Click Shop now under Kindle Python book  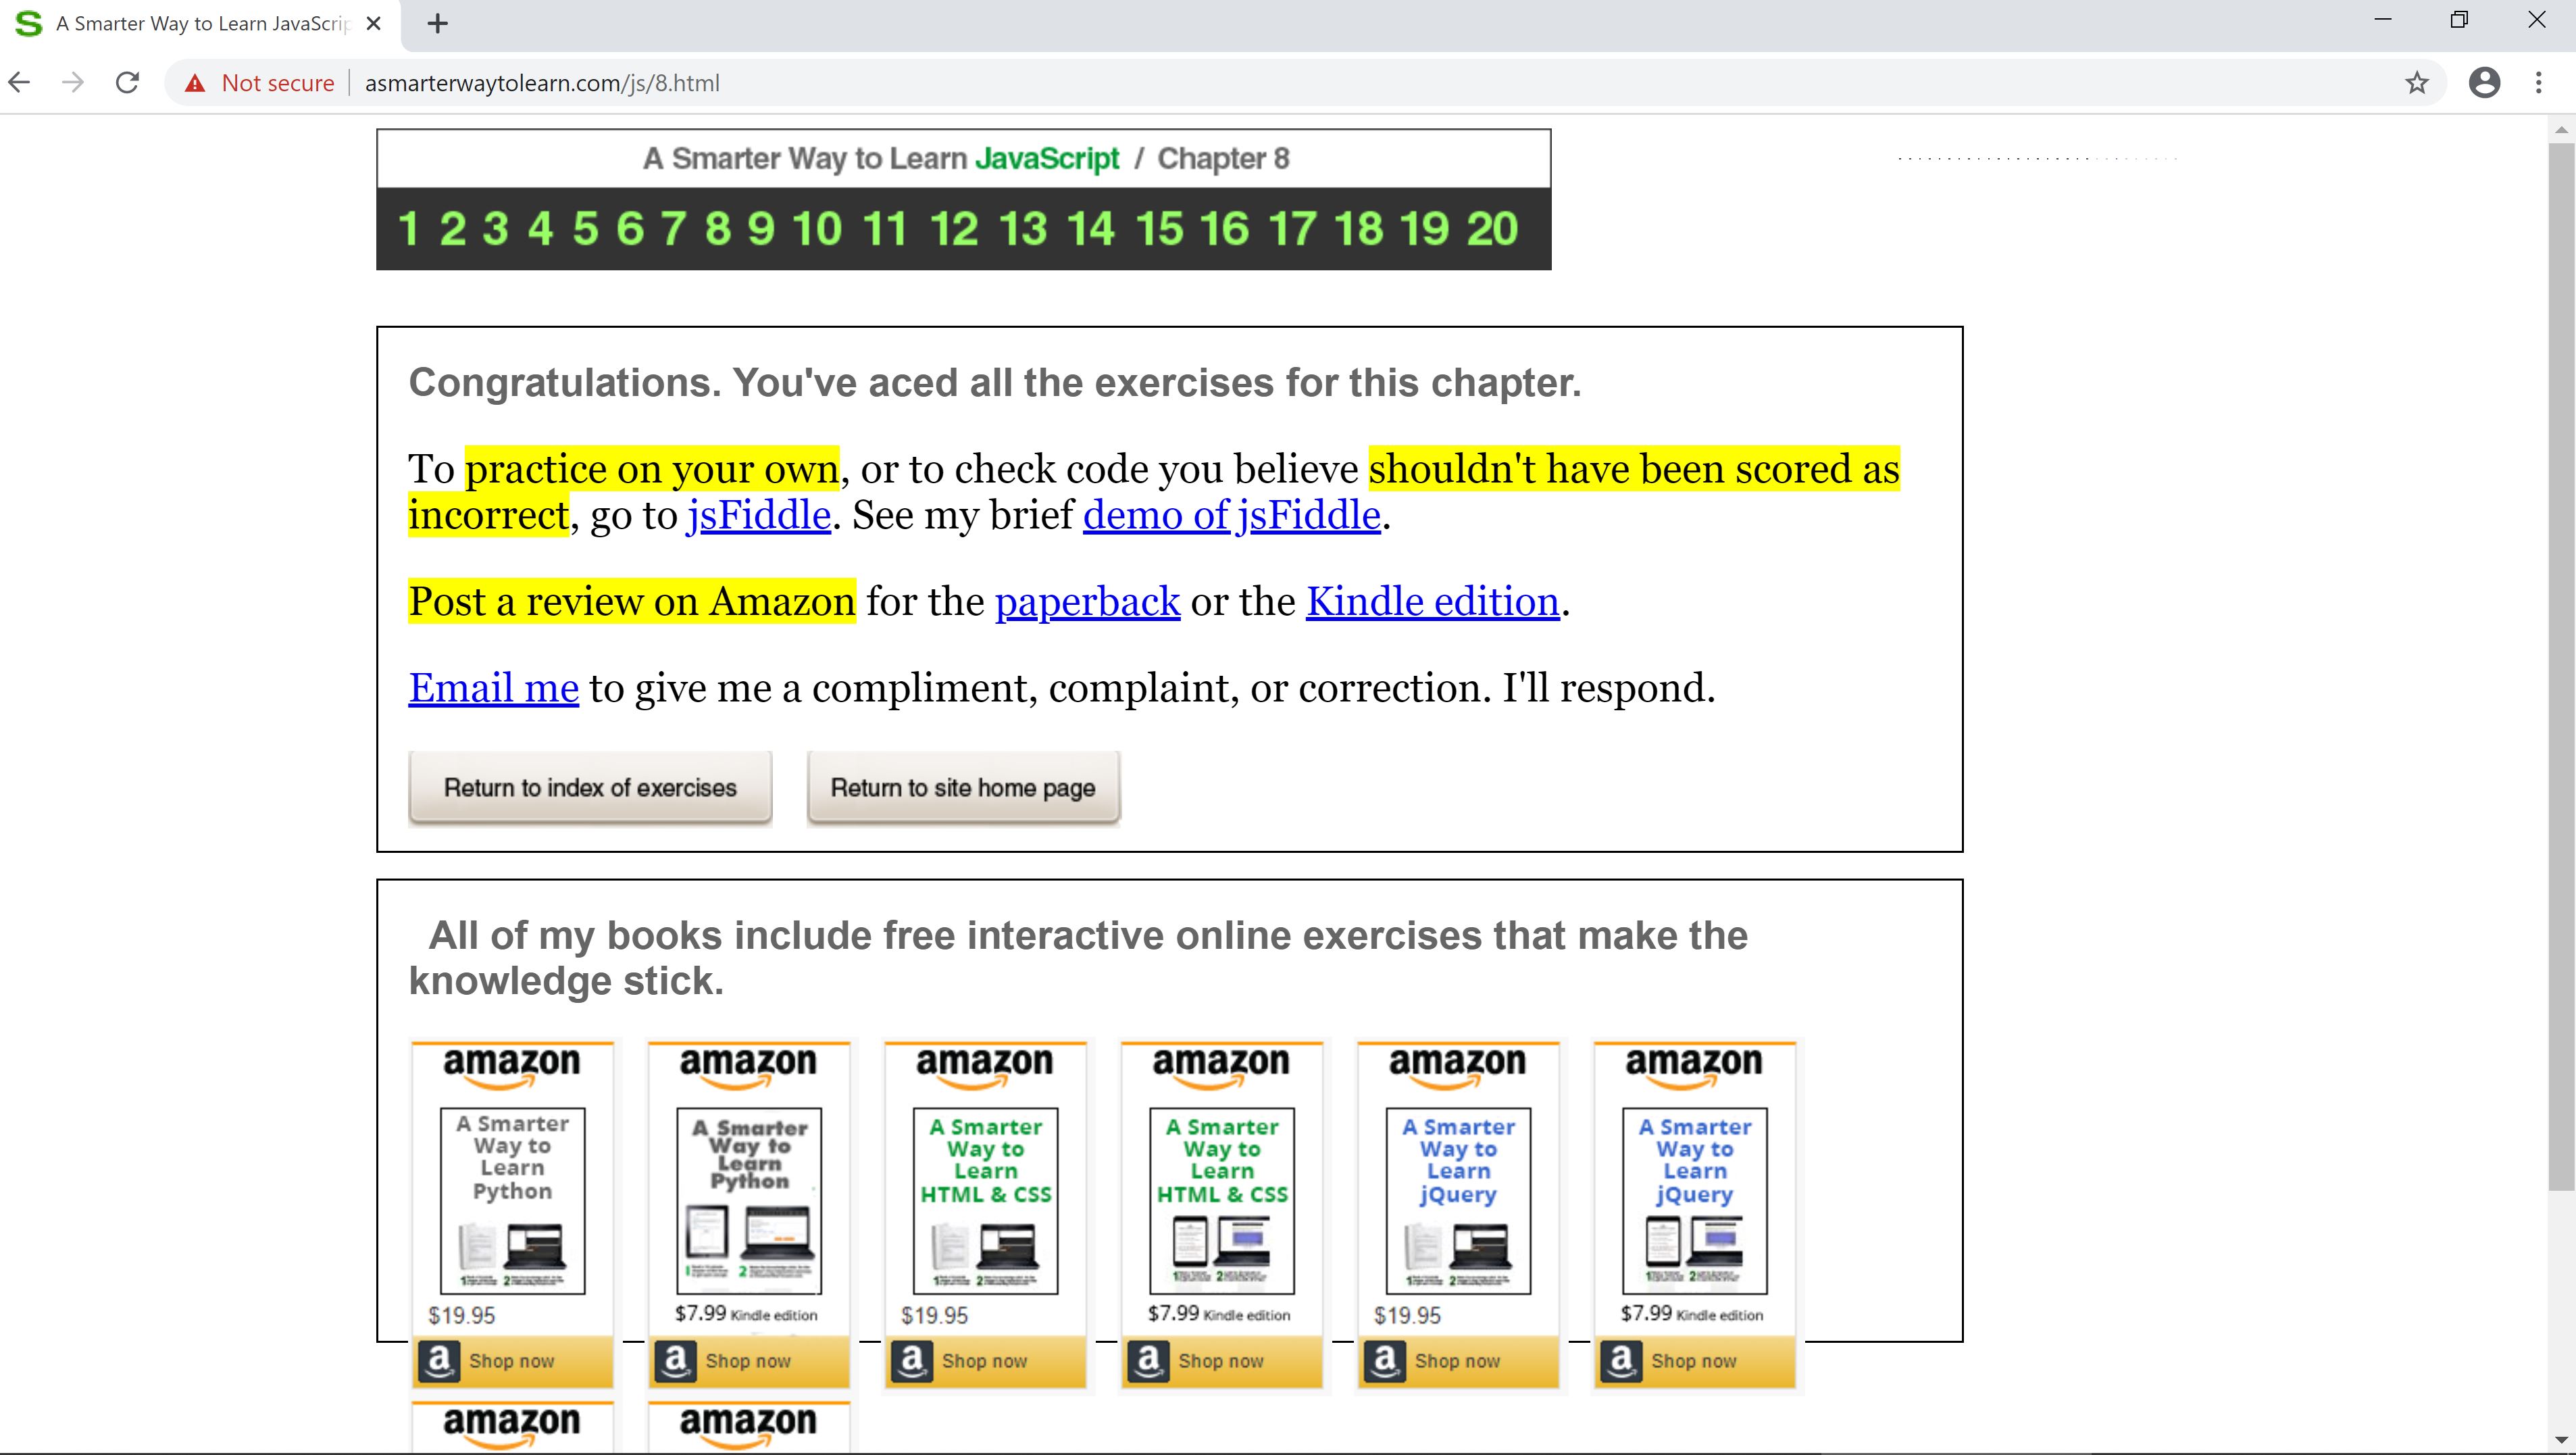(x=749, y=1362)
